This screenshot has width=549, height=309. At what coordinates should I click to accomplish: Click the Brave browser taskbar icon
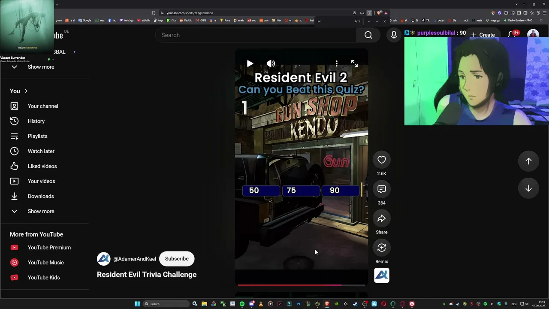pyautogui.click(x=327, y=304)
